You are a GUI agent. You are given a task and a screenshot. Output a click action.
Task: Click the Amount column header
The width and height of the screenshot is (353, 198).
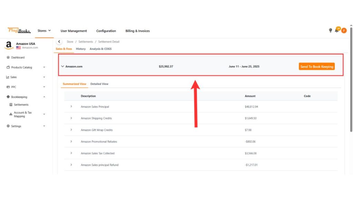coord(250,96)
